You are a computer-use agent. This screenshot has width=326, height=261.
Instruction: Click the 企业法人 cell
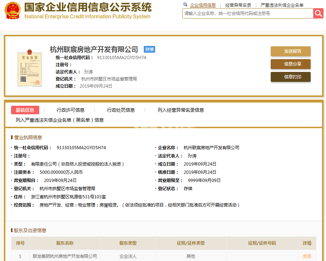click(128, 256)
